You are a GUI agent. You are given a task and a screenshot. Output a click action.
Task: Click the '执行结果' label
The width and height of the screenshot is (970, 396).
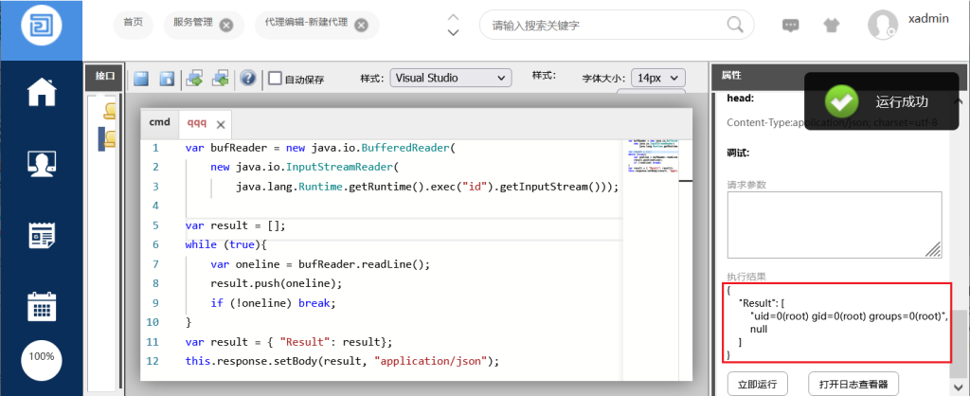(746, 276)
